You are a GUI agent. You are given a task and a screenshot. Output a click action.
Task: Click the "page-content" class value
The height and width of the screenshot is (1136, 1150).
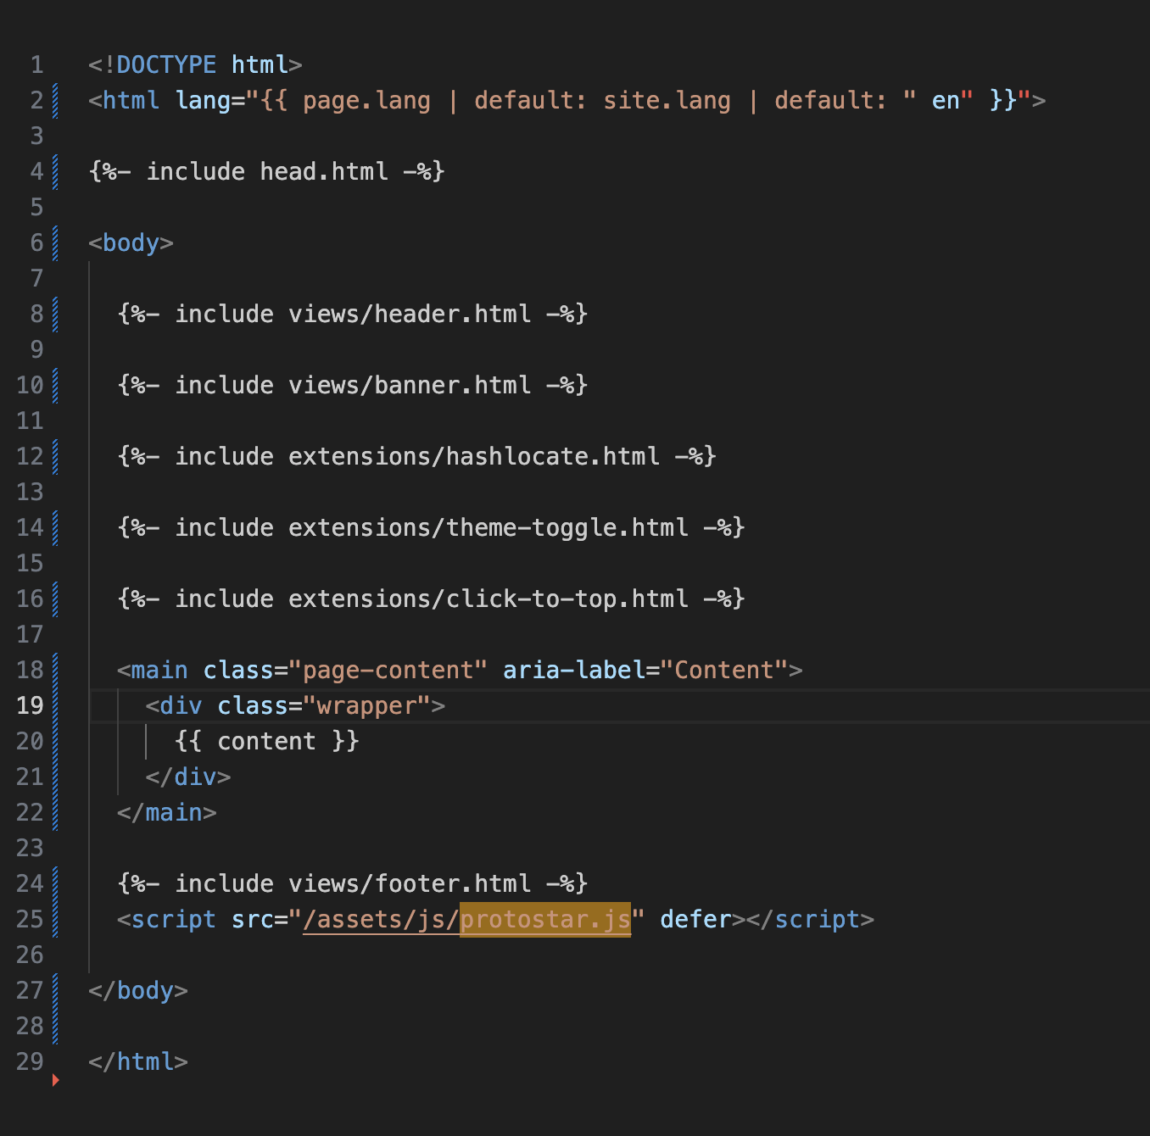click(388, 671)
